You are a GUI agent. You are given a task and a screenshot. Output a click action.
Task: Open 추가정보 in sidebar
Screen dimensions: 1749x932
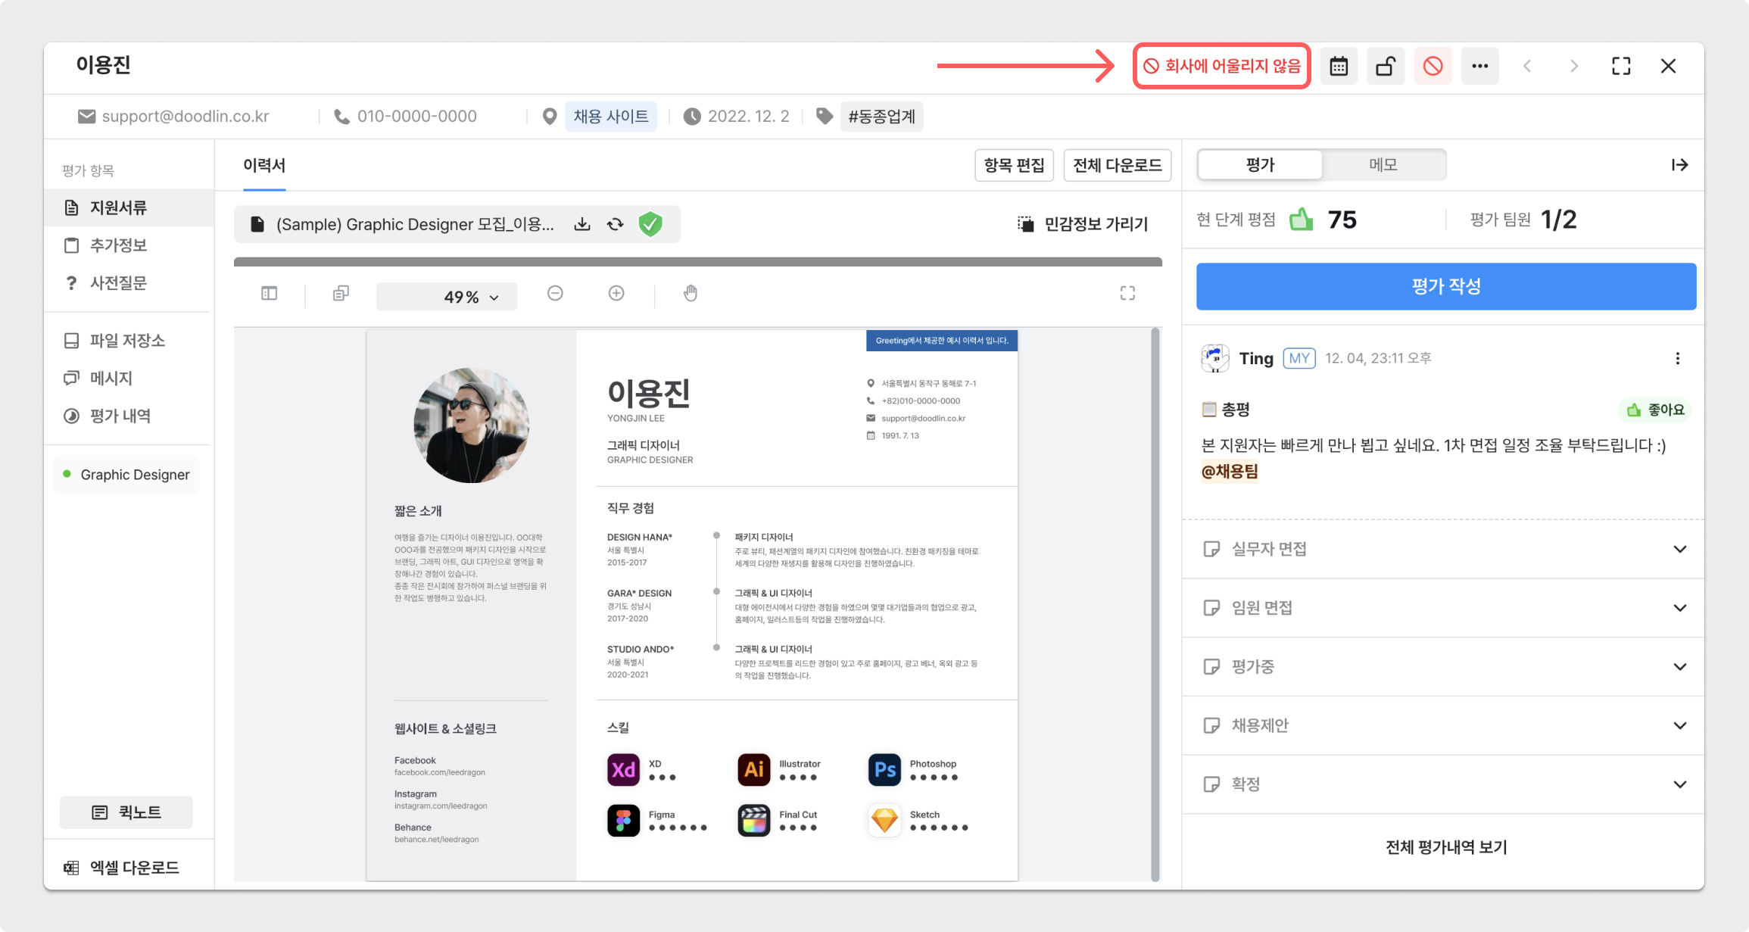117,245
